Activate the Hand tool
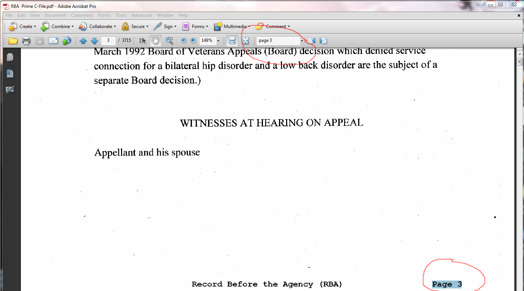The width and height of the screenshot is (524, 291). (x=155, y=41)
